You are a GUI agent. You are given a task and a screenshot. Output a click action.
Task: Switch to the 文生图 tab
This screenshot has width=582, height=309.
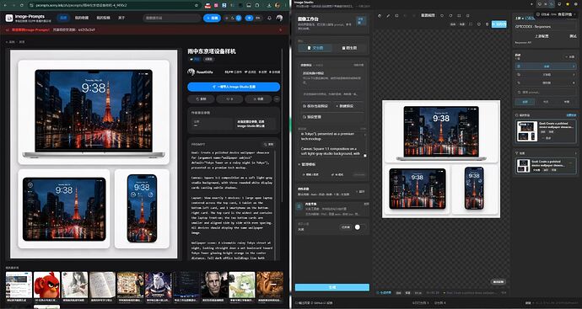(315, 48)
